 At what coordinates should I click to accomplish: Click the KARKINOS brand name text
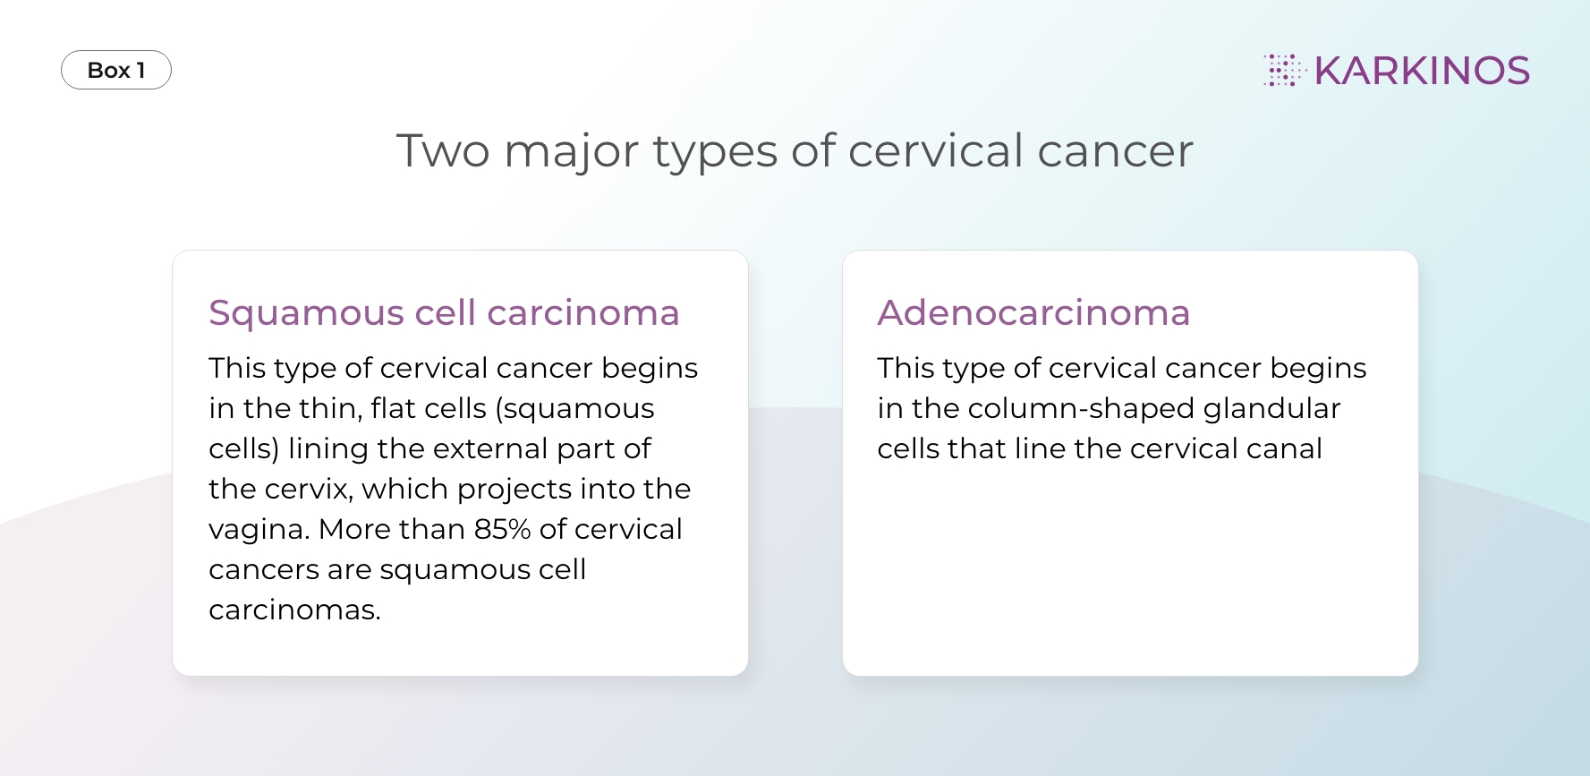[x=1422, y=71]
